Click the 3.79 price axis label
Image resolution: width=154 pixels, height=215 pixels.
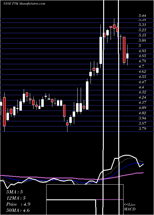pyautogui.click(x=142, y=129)
